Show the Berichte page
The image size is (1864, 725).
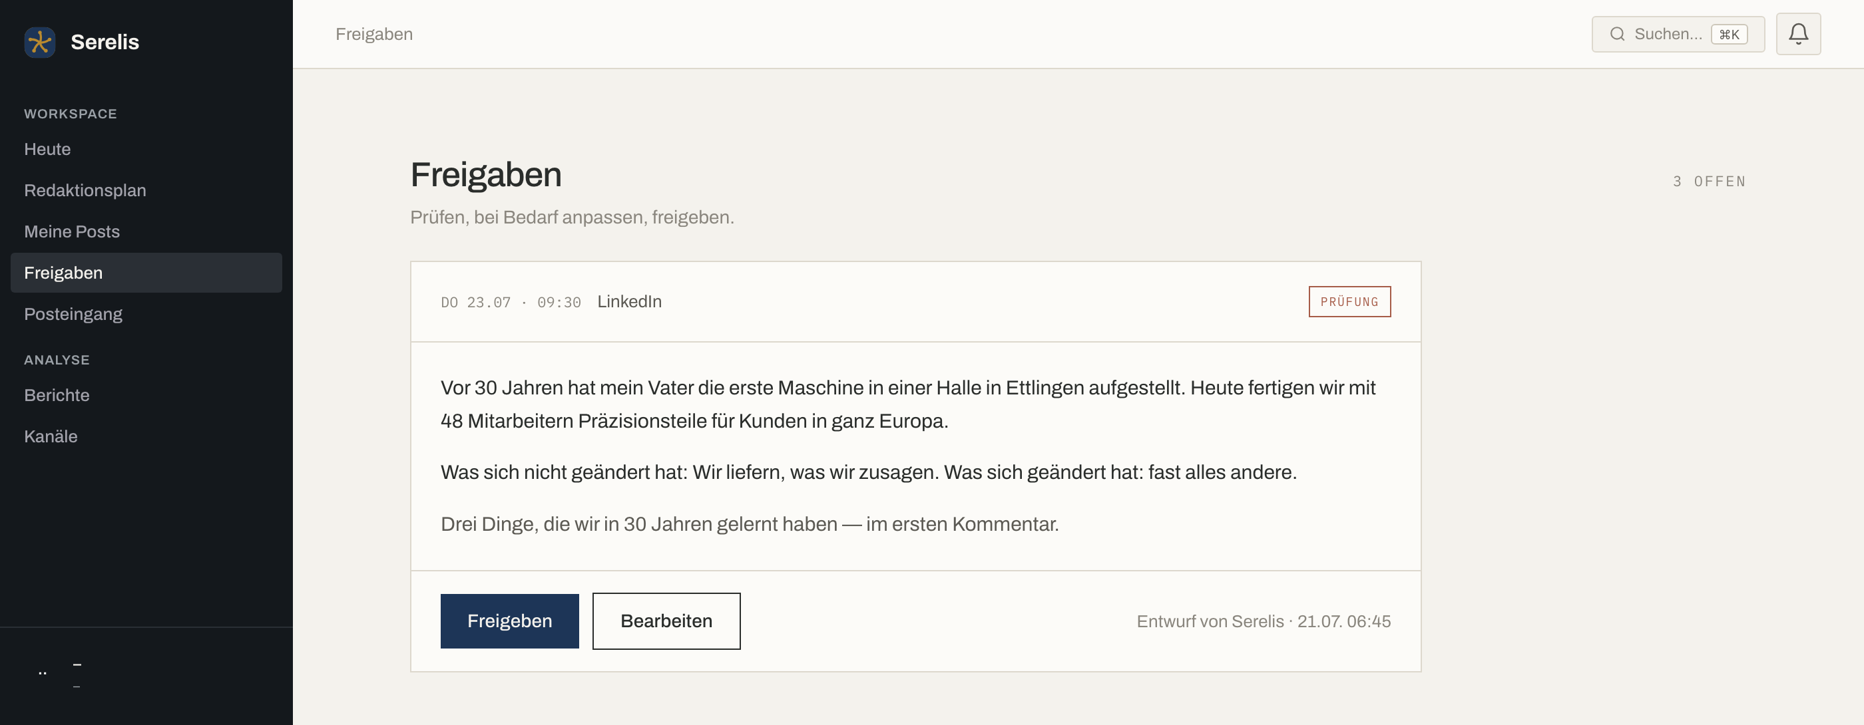pyautogui.click(x=146, y=394)
